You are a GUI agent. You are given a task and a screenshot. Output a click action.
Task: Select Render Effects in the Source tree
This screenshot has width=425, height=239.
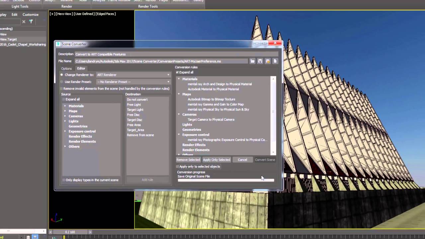coord(80,136)
